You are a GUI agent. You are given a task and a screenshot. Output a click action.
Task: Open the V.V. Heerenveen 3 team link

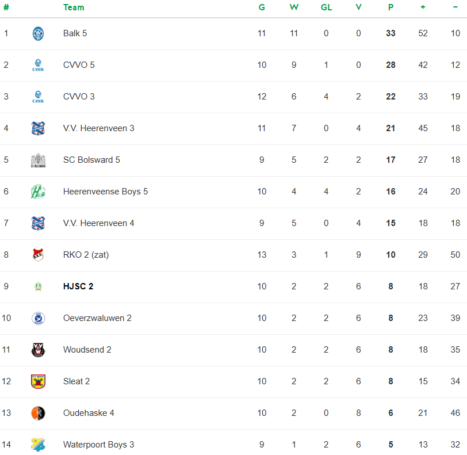98,128
